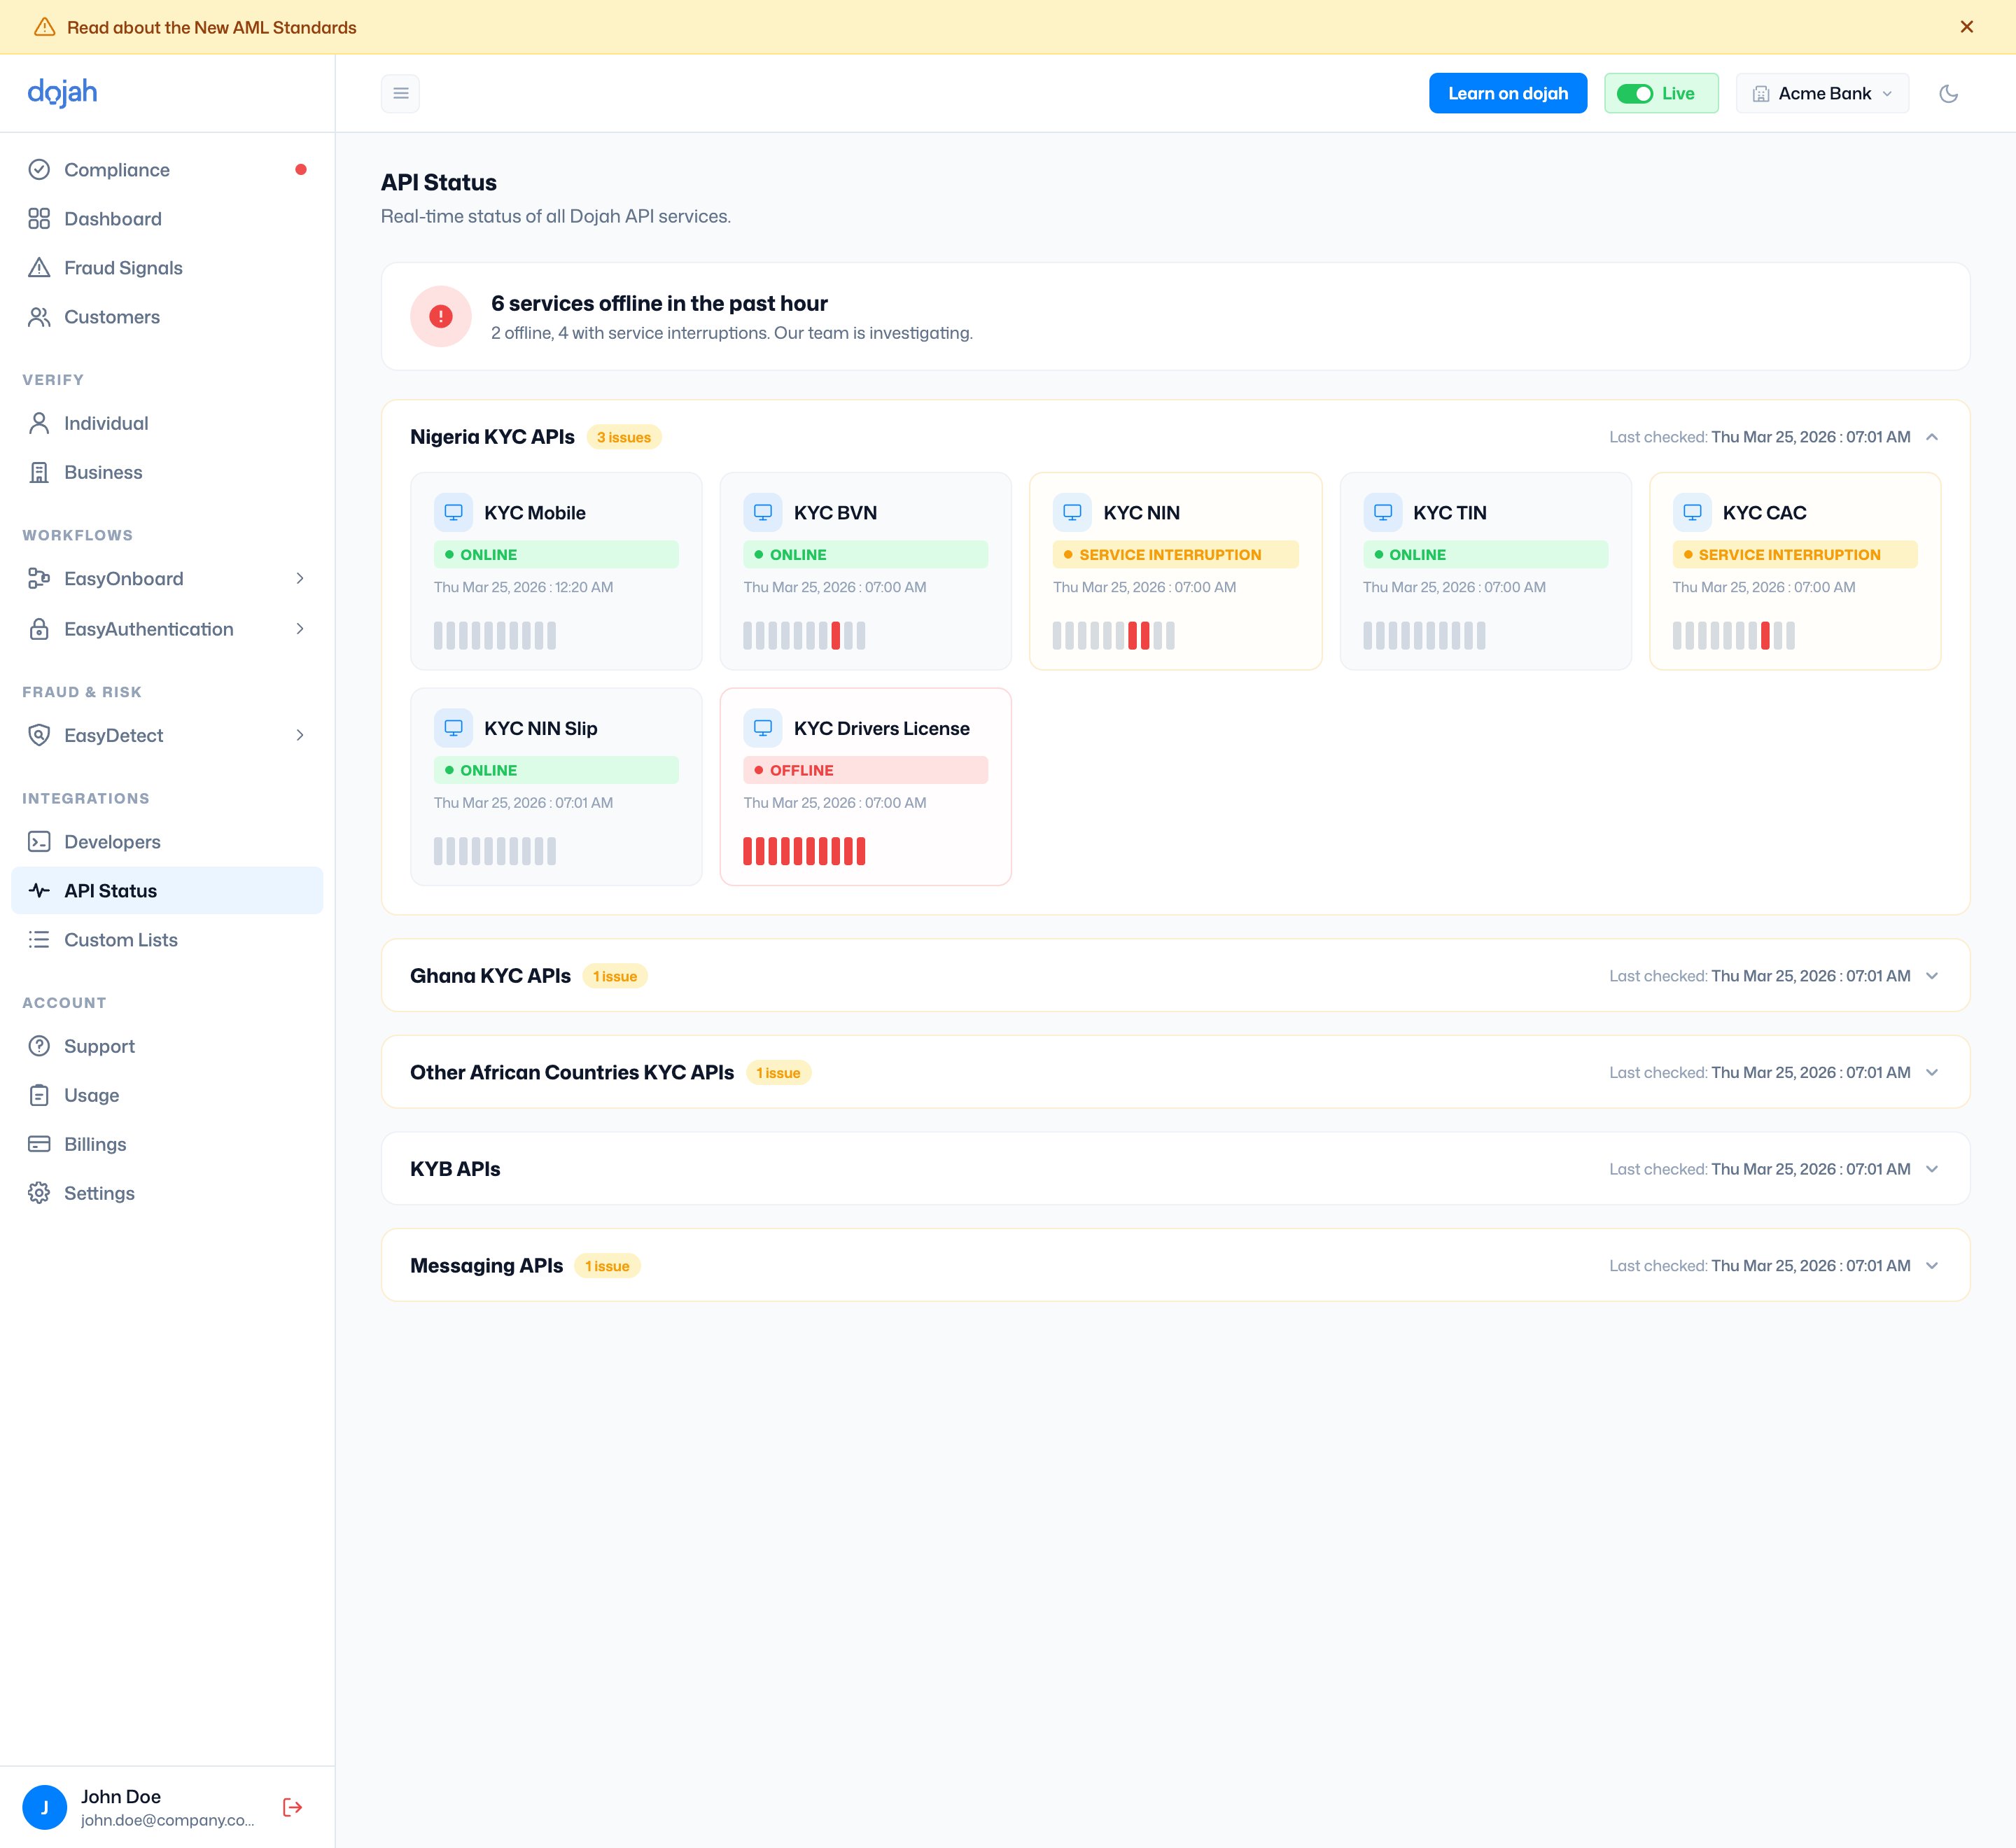Click the Usage clipboard icon
The height and width of the screenshot is (1848, 2016).
pos(39,1095)
